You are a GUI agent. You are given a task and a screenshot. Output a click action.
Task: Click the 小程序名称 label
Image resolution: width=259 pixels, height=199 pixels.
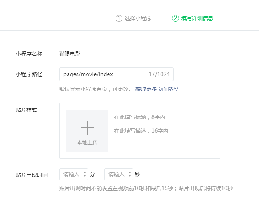point(29,54)
